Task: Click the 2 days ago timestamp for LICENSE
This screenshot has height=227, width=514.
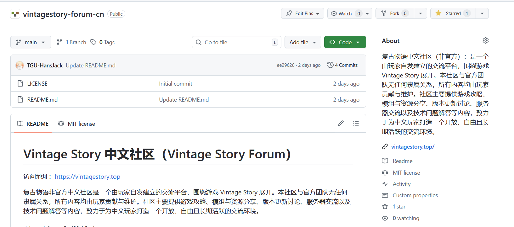Action: tap(346, 84)
